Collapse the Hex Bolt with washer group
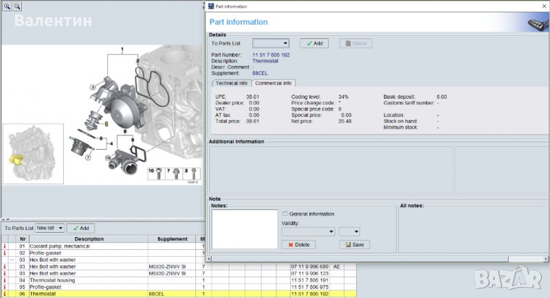 tap(12, 260)
